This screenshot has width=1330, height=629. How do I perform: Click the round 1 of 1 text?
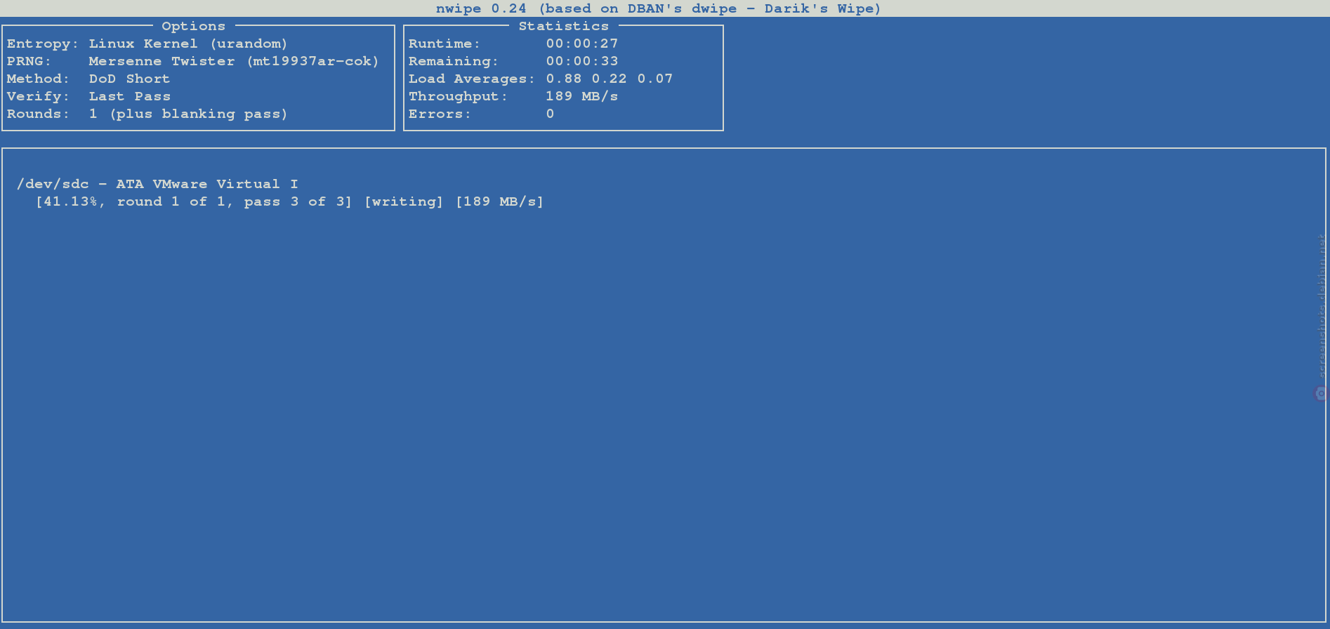172,201
